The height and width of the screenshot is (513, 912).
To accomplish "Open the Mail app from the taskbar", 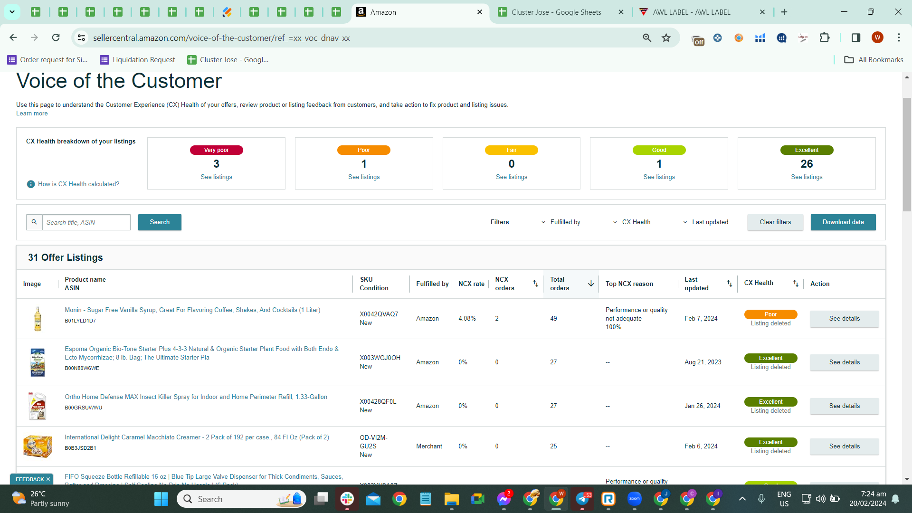I will point(373,499).
